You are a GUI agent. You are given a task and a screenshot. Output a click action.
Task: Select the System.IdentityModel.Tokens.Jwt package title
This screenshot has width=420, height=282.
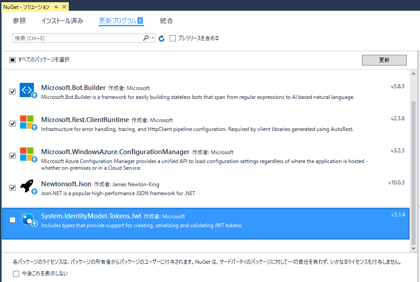pos(91,216)
